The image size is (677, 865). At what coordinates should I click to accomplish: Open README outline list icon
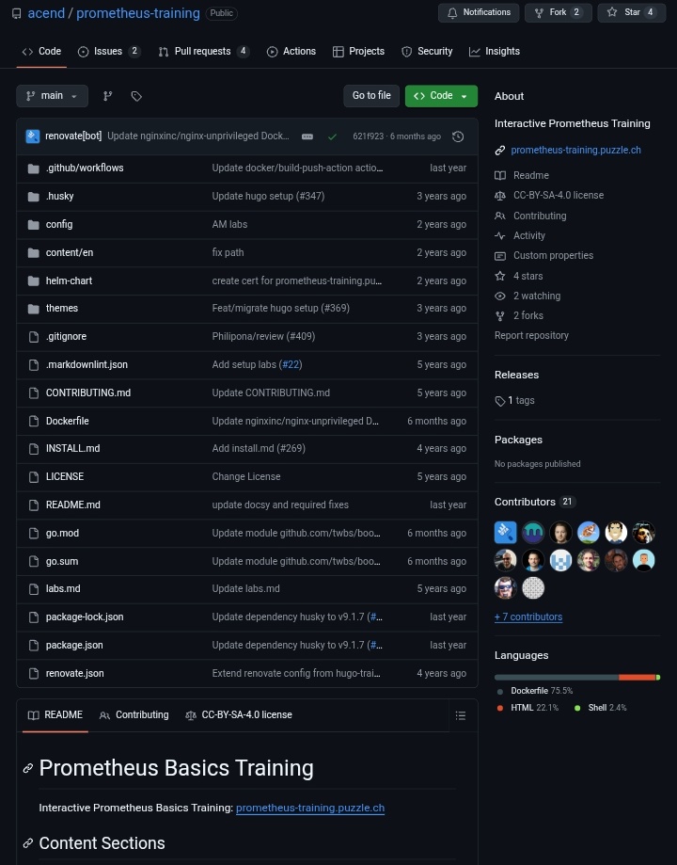pyautogui.click(x=461, y=715)
